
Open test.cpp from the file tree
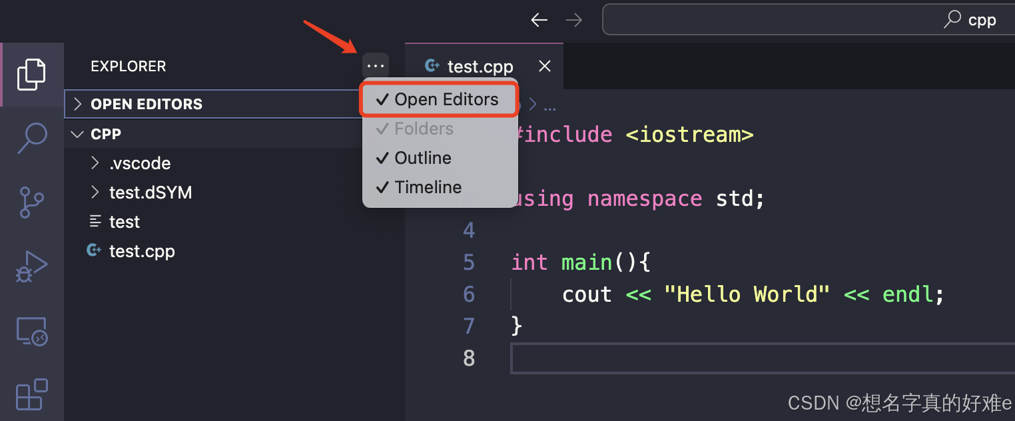pyautogui.click(x=142, y=251)
